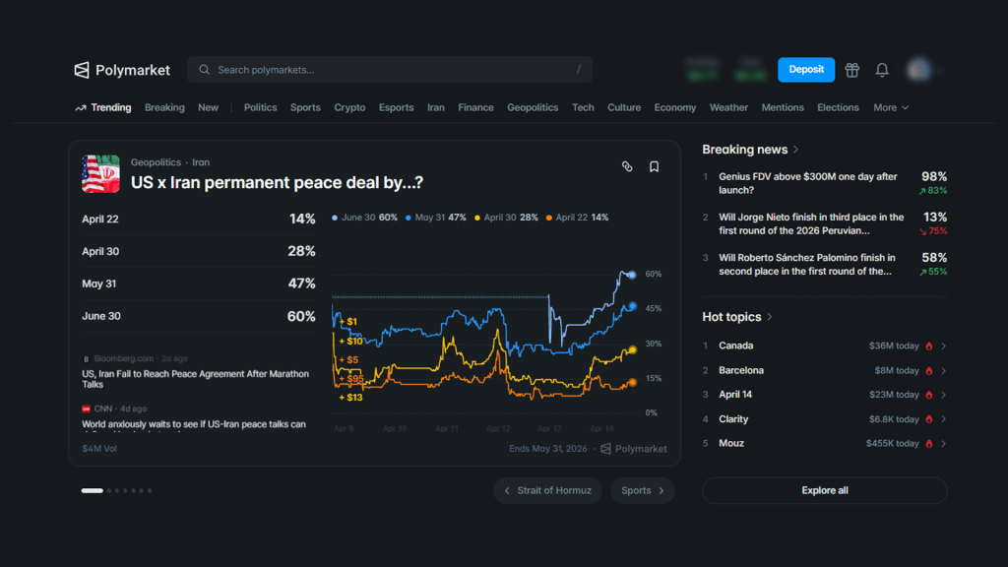Click May 31 chart legend entry
This screenshot has width=1008, height=567.
pyautogui.click(x=435, y=218)
